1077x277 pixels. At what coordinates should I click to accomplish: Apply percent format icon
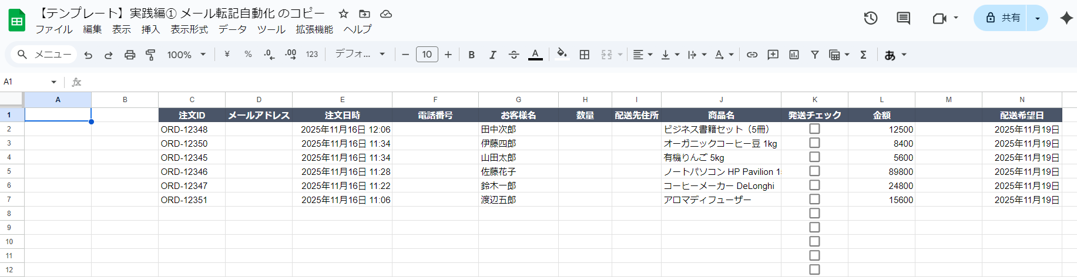pyautogui.click(x=248, y=55)
